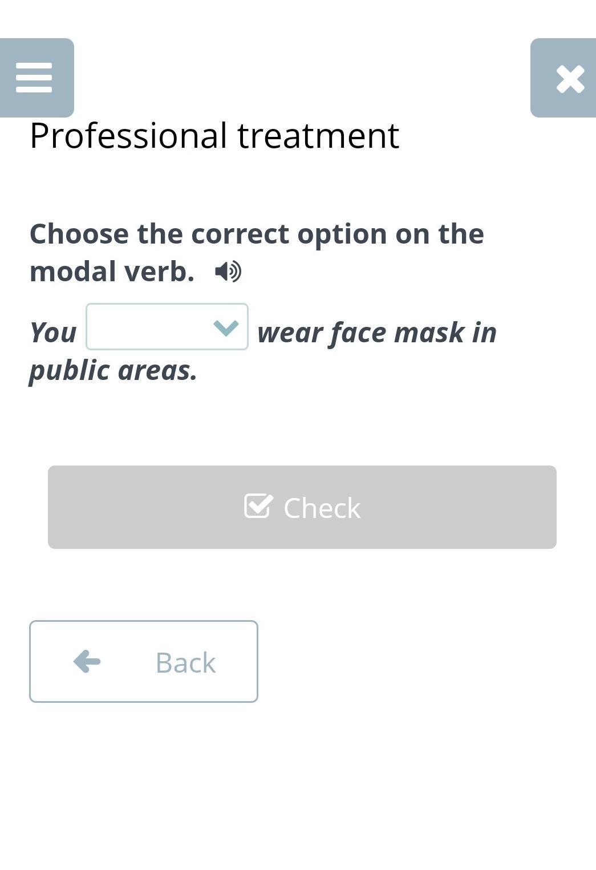Screen dimensions: 596x870
Task: Click the left arrow icon on Back
Action: click(x=87, y=661)
